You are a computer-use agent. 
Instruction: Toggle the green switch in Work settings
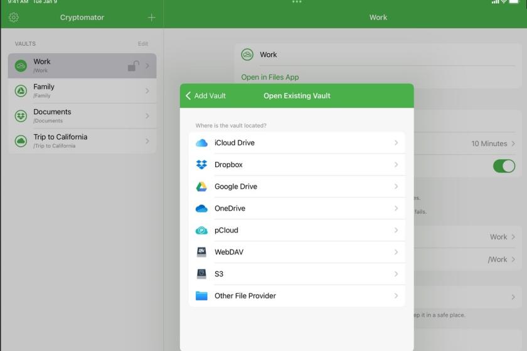[504, 166]
